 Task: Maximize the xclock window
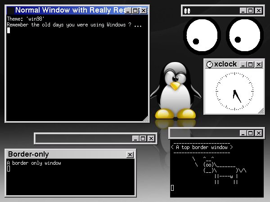coord(251,65)
